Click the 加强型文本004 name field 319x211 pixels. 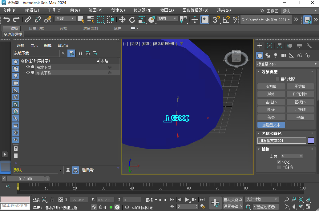(x=281, y=141)
